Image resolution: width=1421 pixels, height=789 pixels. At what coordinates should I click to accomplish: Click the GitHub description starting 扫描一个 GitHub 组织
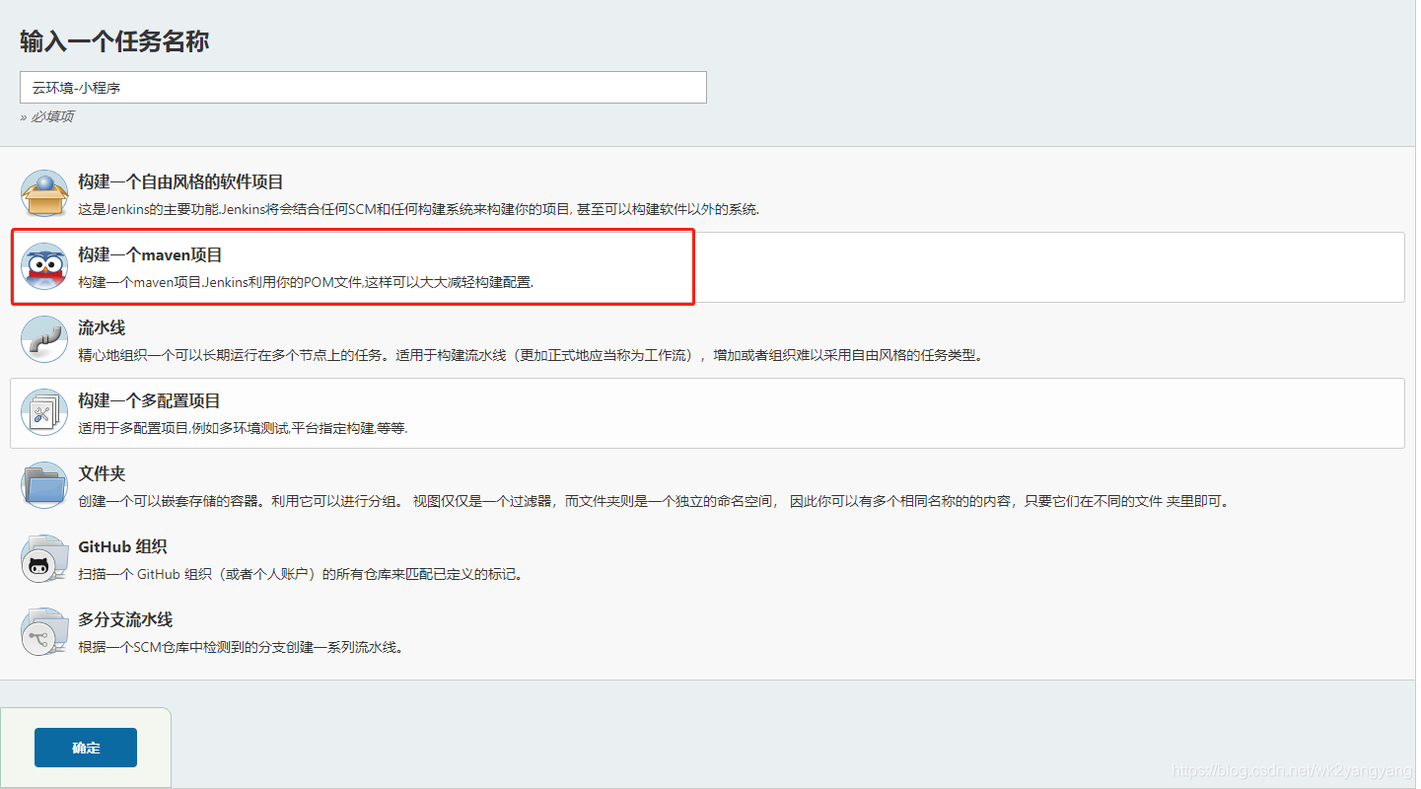301,574
